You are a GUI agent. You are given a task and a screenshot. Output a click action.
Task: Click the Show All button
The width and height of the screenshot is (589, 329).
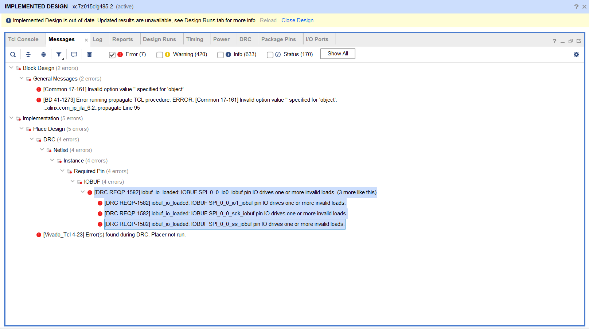(x=337, y=54)
